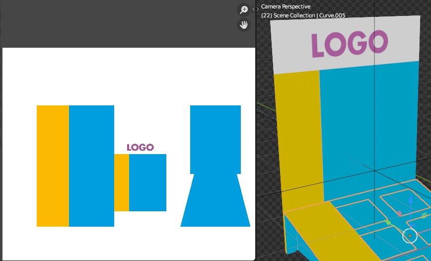The width and height of the screenshot is (431, 261).
Task: Select the pan hand icon in image editor
Action: click(243, 25)
